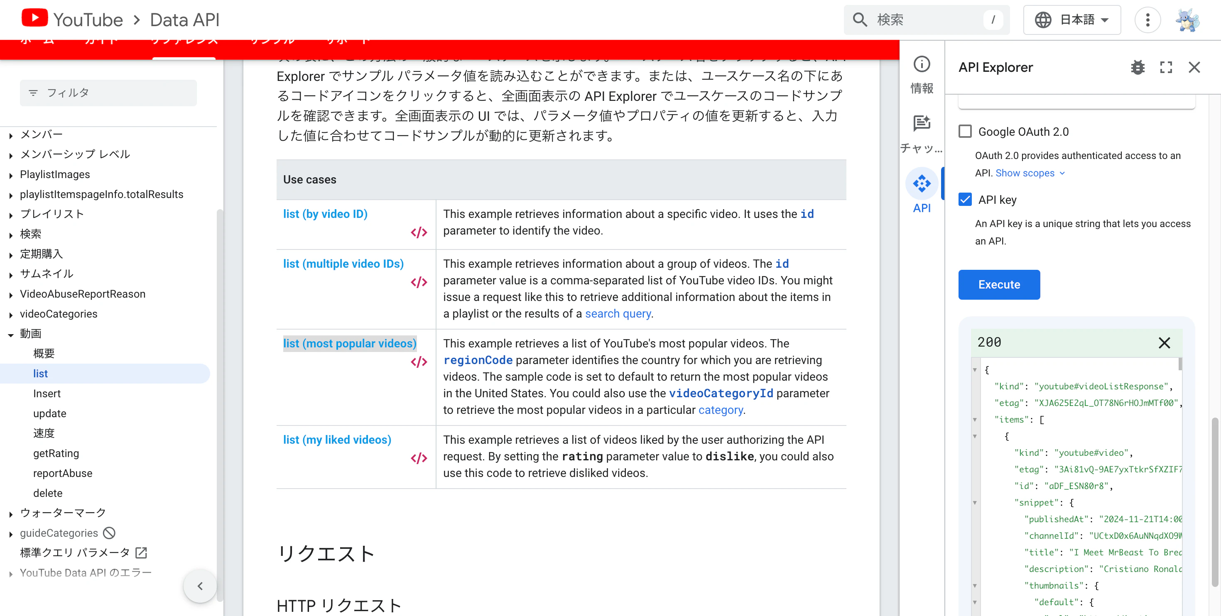Expand Show scopes under OAuth 2.0
The height and width of the screenshot is (616, 1221).
tap(1030, 173)
